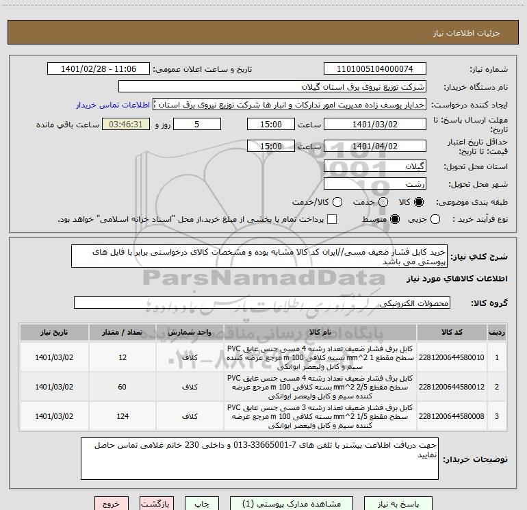Click the goods group field محصولات الکترونیکی
The image size is (527, 510).
[262, 303]
